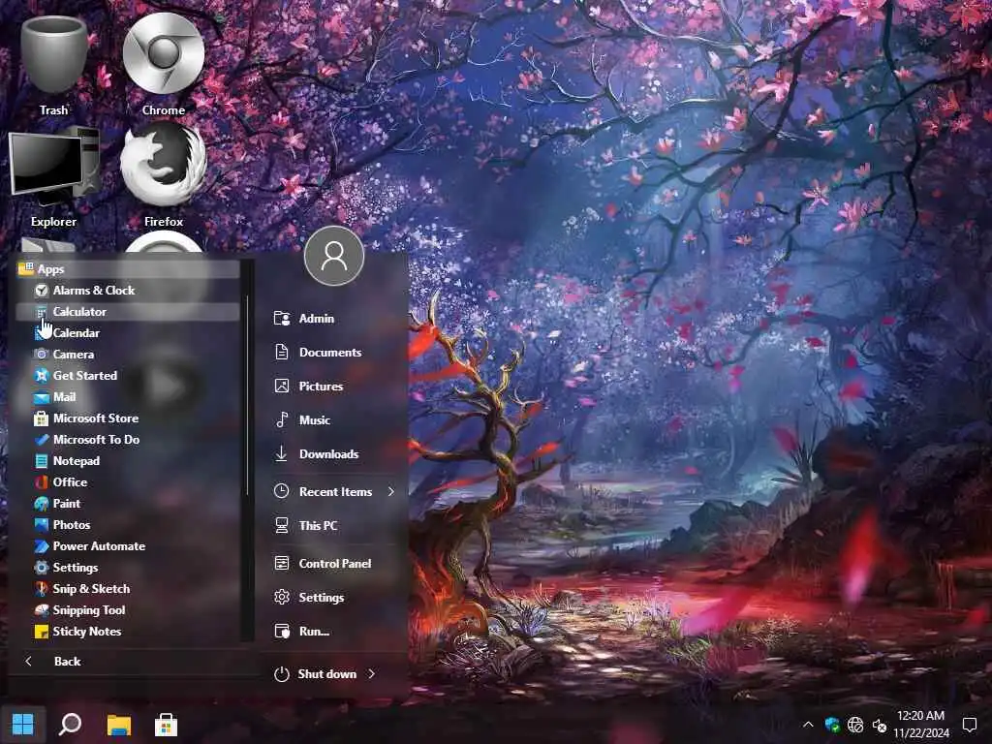Open the Documents folder
992x744 pixels.
(334, 353)
